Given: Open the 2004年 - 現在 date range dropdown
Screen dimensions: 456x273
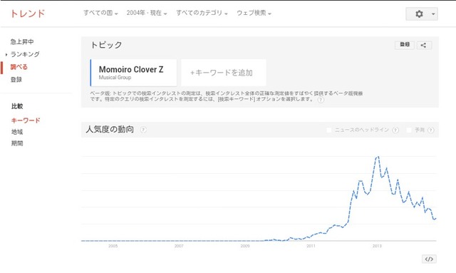Looking at the screenshot, I should (x=147, y=13).
